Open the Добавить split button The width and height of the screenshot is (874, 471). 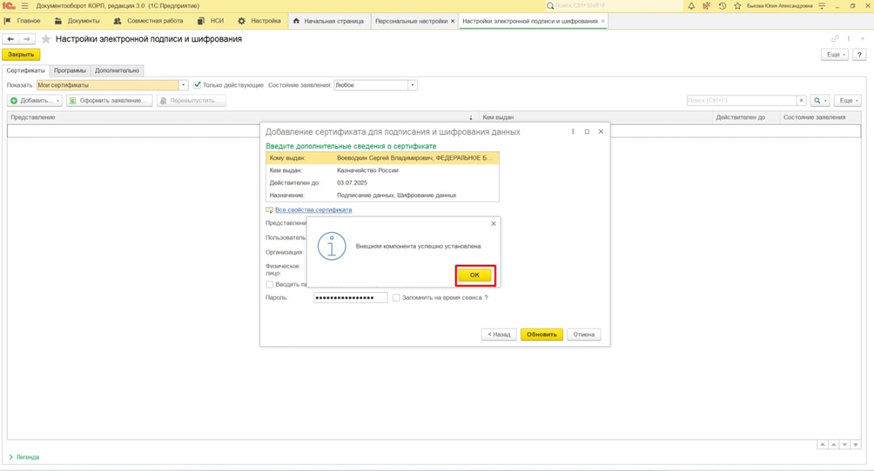(x=35, y=101)
